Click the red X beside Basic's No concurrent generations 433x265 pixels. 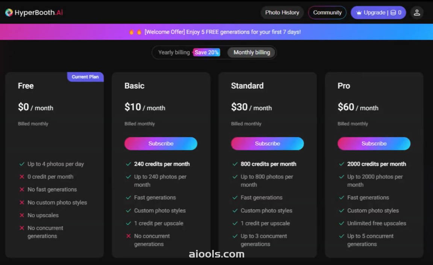click(x=129, y=236)
